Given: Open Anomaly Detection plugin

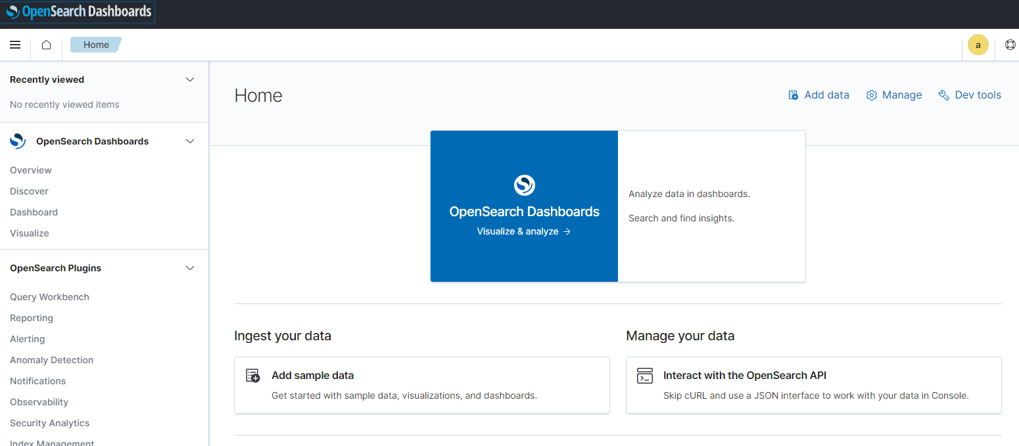Looking at the screenshot, I should click(52, 360).
